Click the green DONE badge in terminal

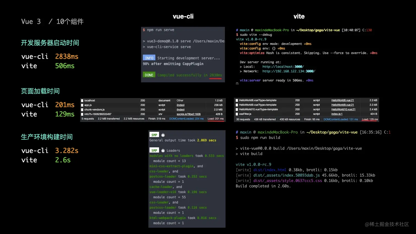click(149, 75)
